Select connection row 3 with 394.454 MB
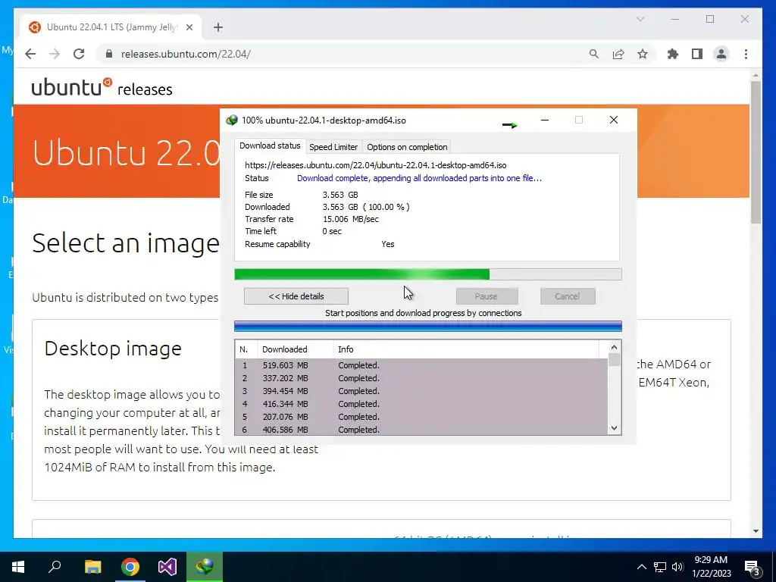Screen dimensions: 776x582 421,391
